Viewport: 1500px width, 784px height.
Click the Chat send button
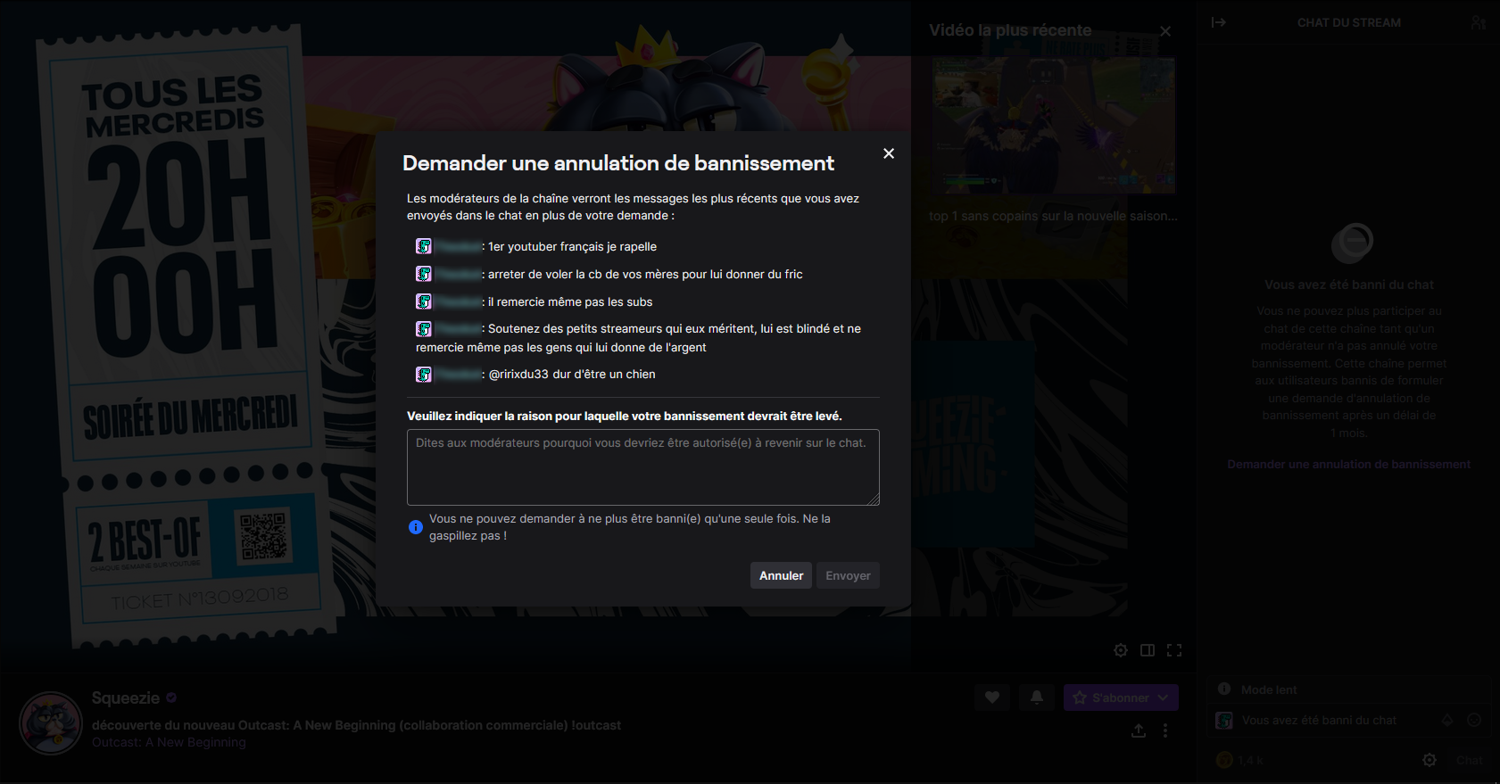(x=1470, y=760)
